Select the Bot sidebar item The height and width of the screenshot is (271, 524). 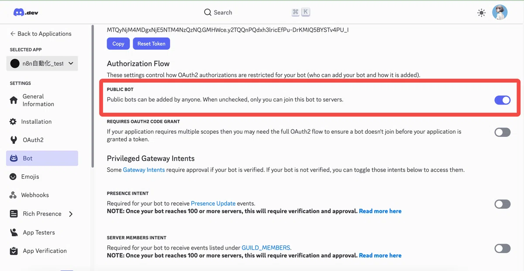click(x=42, y=158)
